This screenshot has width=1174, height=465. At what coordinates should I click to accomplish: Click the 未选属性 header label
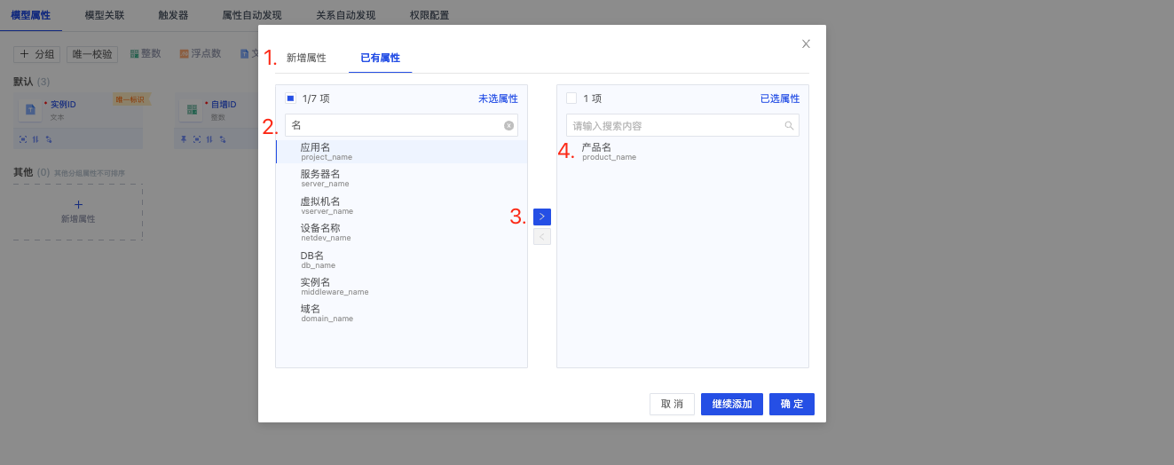[x=498, y=99]
